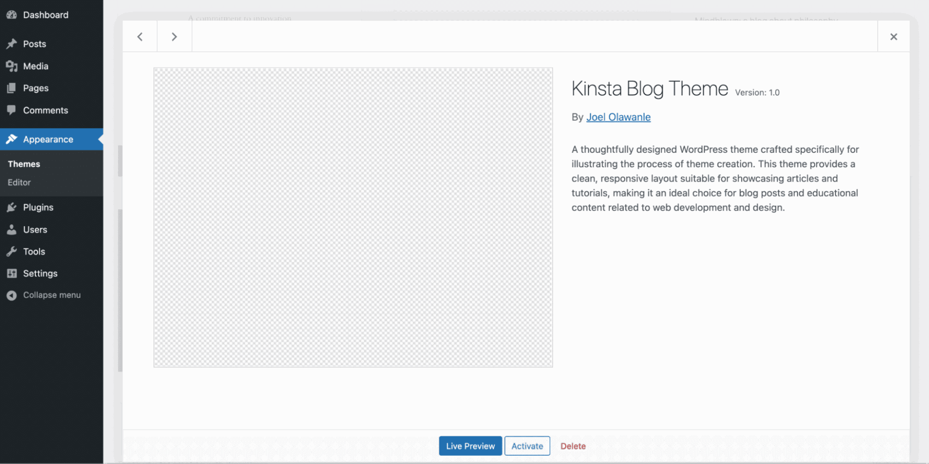Show next theme with right chevron
The image size is (929, 464).
(x=174, y=36)
